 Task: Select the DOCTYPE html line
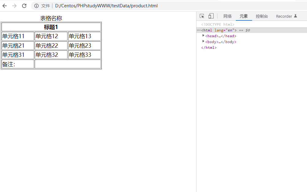(218, 24)
